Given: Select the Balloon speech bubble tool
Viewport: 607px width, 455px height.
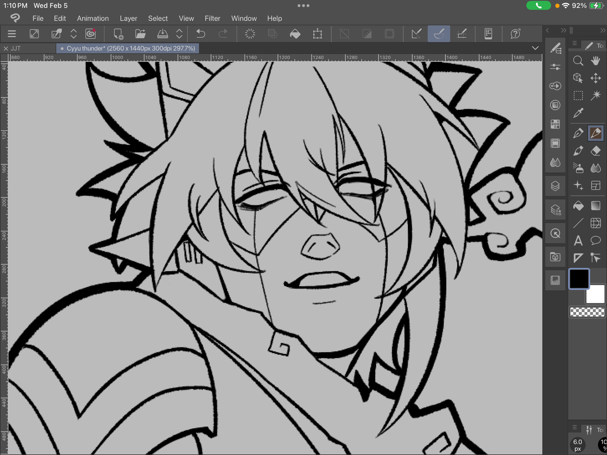Looking at the screenshot, I should (595, 241).
